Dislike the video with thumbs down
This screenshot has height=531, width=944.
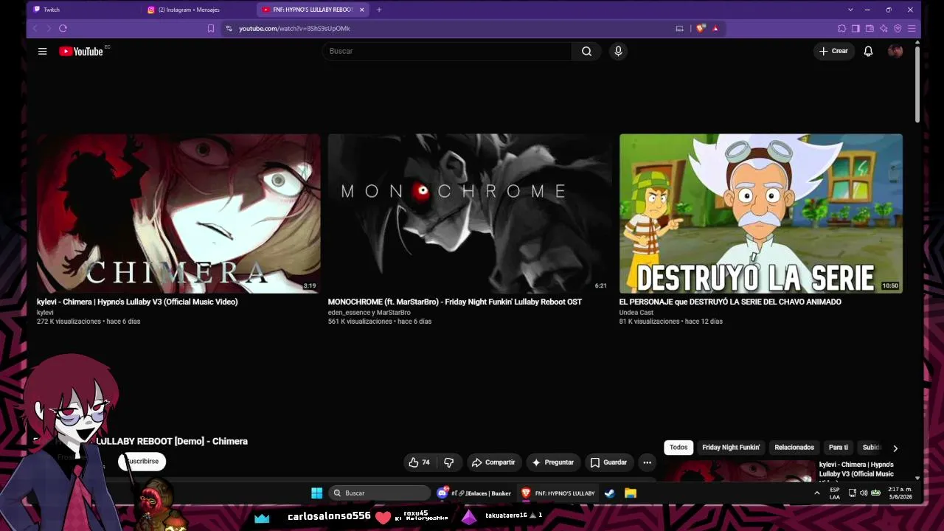click(x=448, y=462)
